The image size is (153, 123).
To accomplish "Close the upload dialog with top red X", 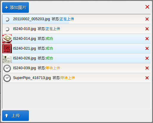I will [x=147, y=7].
